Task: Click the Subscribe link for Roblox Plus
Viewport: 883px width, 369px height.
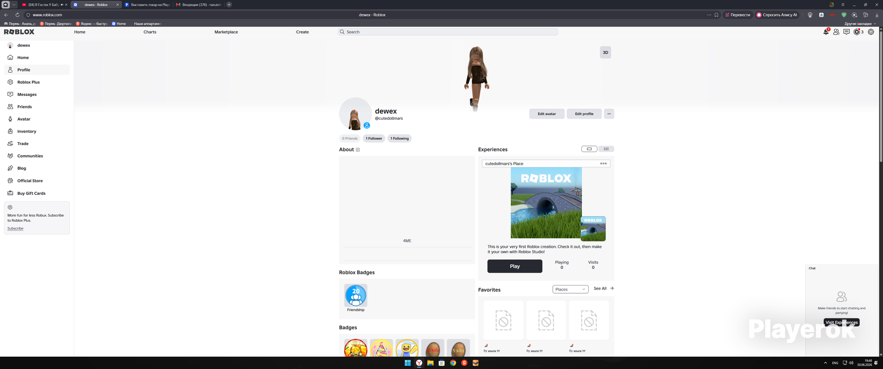Action: [15, 229]
